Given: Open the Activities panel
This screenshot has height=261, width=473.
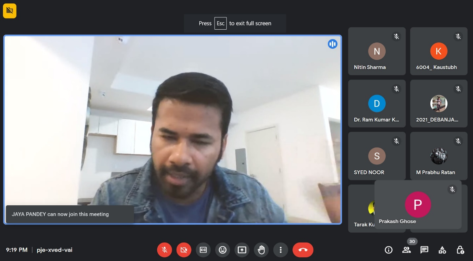Looking at the screenshot, I should pyautogui.click(x=442, y=250).
